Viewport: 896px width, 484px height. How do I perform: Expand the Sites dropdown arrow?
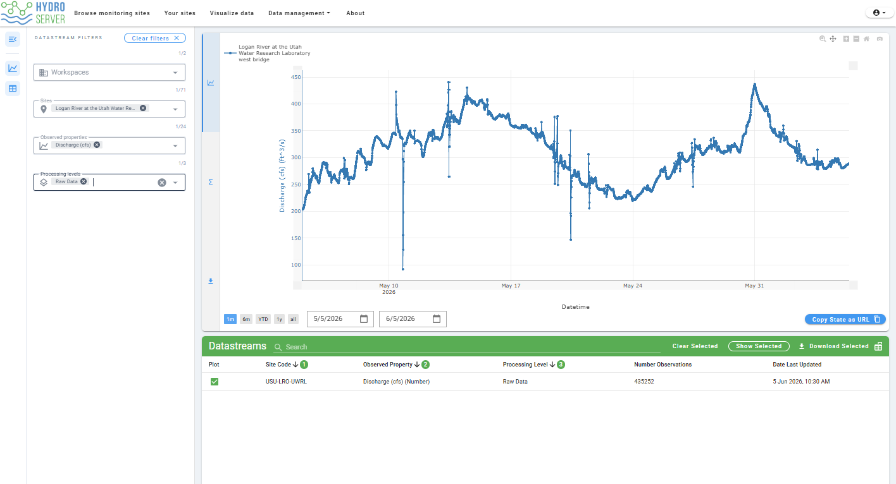(175, 109)
